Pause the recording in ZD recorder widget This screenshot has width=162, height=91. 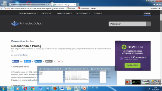point(131,83)
